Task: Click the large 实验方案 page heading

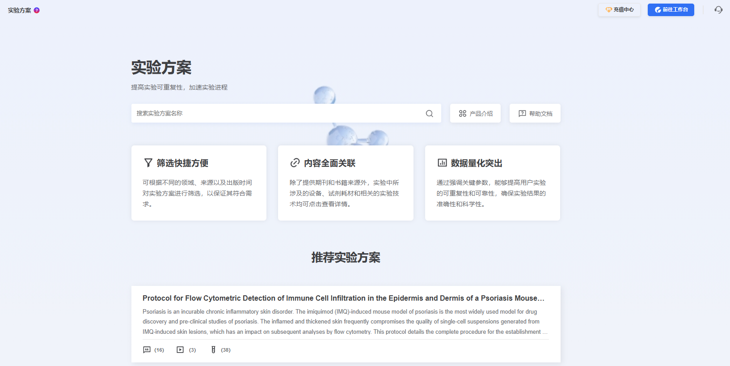Action: pos(161,68)
